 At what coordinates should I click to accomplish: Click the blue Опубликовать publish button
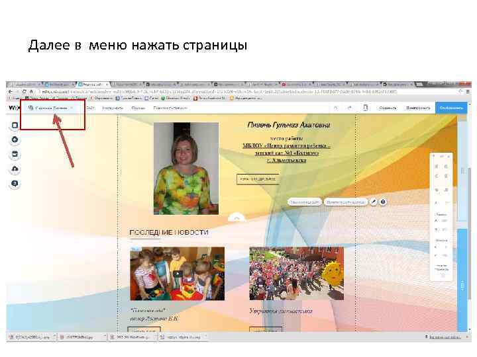(x=451, y=108)
